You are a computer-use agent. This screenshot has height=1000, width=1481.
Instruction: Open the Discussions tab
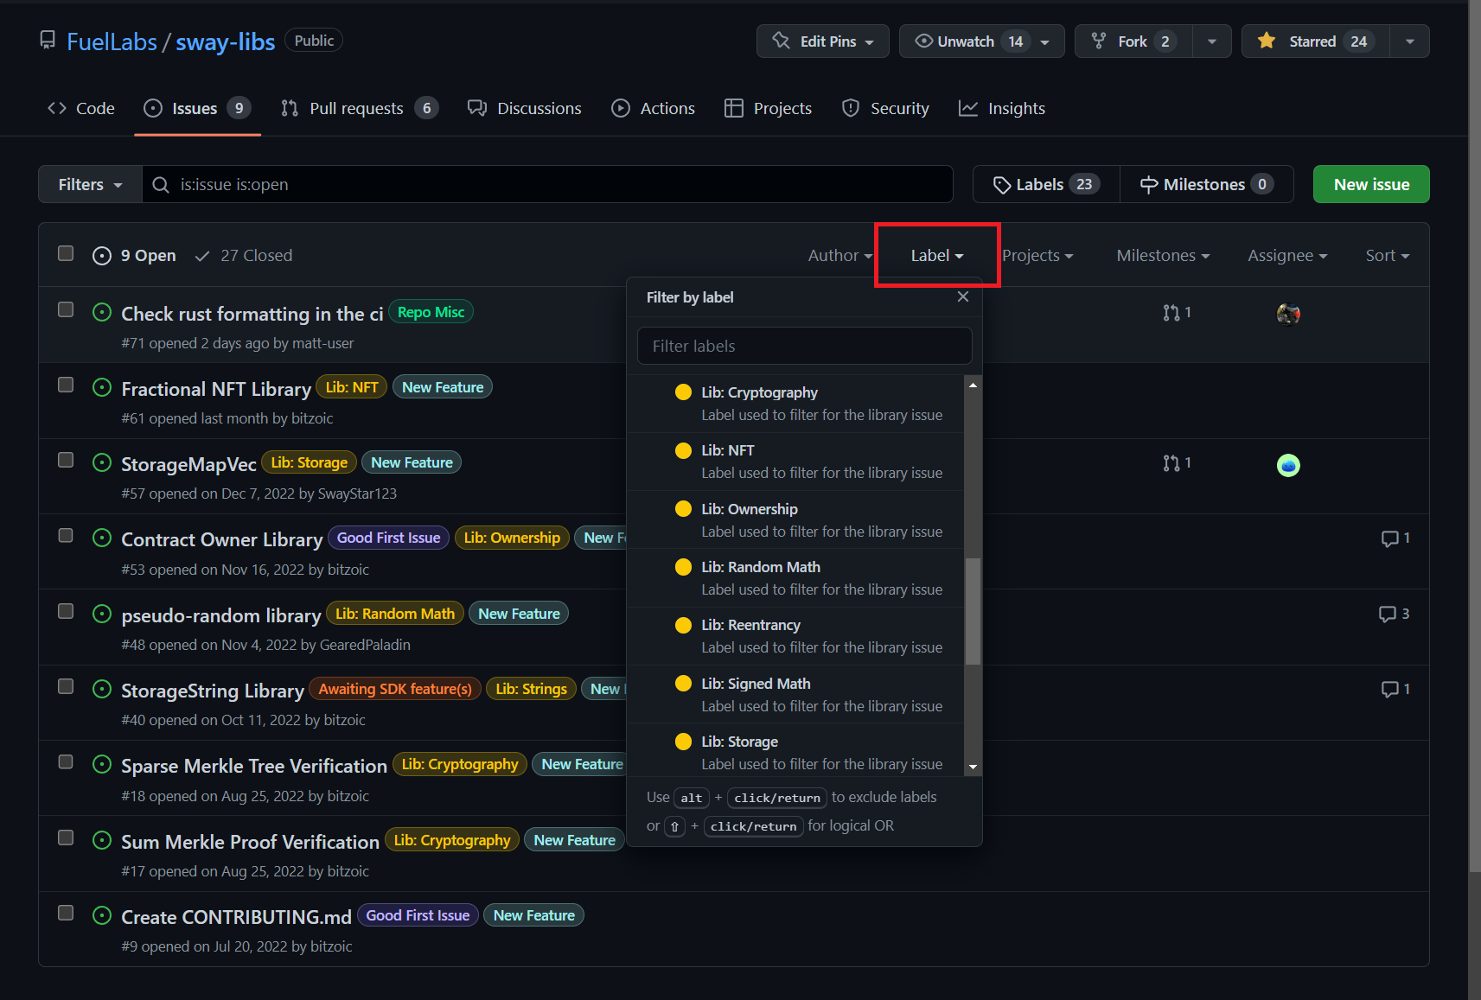525,108
